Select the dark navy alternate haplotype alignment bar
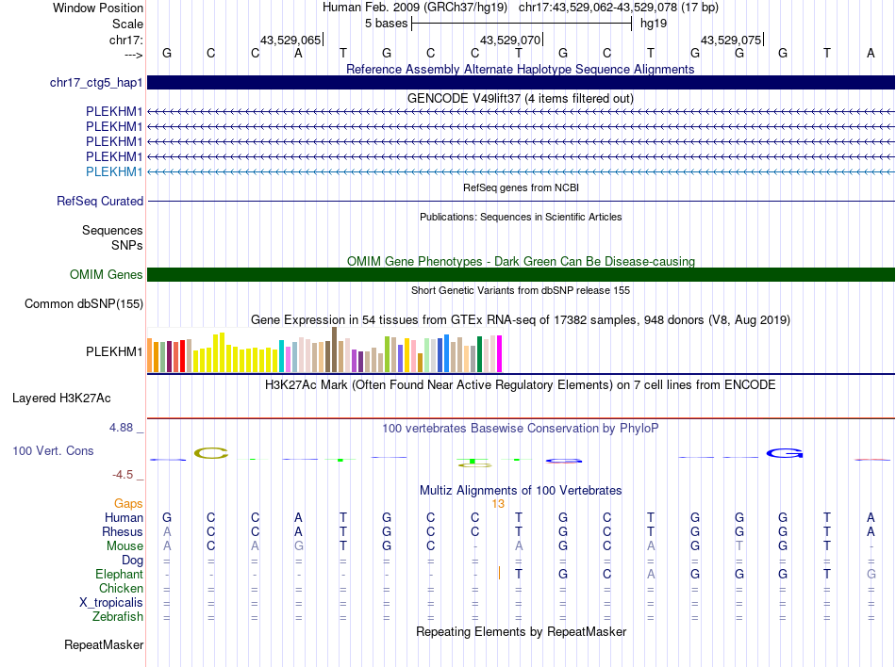 tap(521, 83)
